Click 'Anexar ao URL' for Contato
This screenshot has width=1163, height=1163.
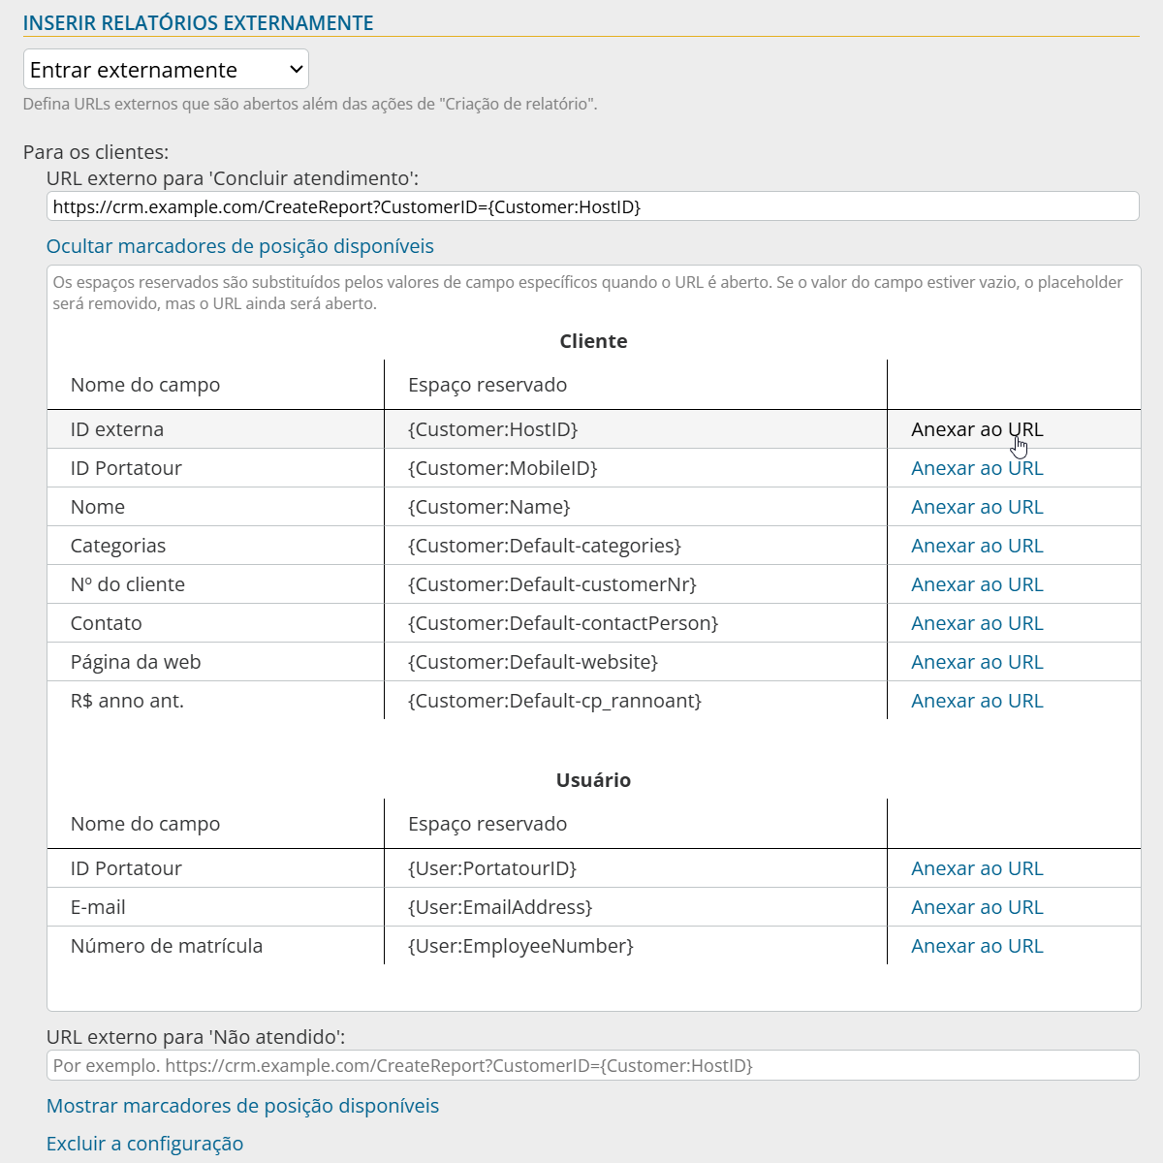point(976,623)
